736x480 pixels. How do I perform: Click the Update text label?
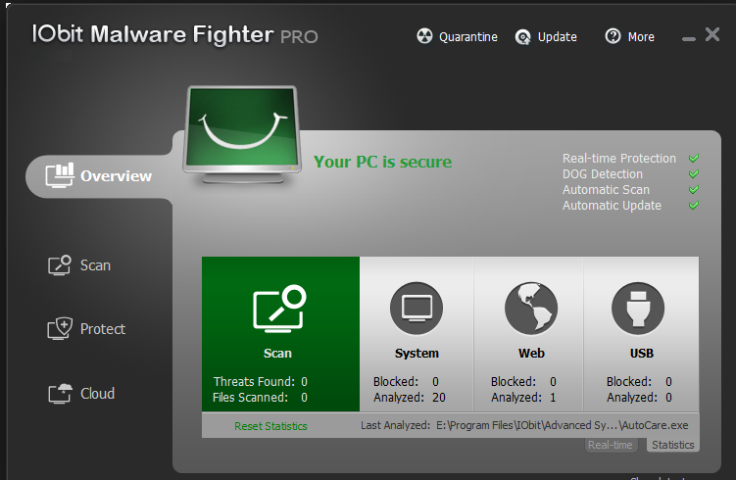click(558, 36)
